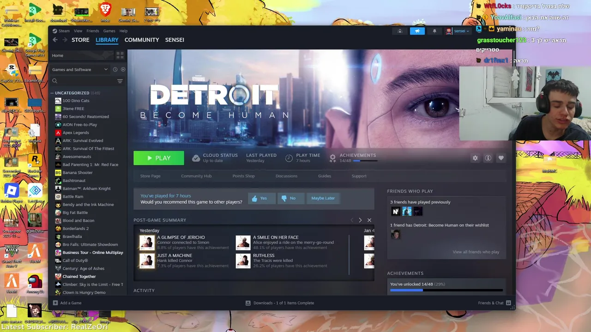Open the Downloads status bar entry
The image size is (591, 332).
[x=280, y=303]
